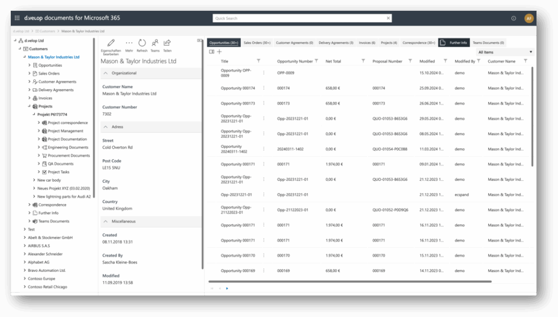The height and width of the screenshot is (317, 558).
Task: Open row menu for Opportunity 000174
Action: tap(263, 88)
